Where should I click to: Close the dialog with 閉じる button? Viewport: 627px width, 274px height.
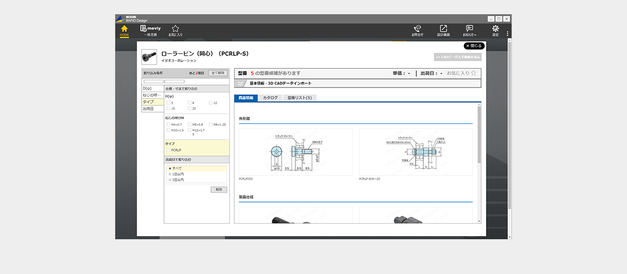[x=474, y=46]
